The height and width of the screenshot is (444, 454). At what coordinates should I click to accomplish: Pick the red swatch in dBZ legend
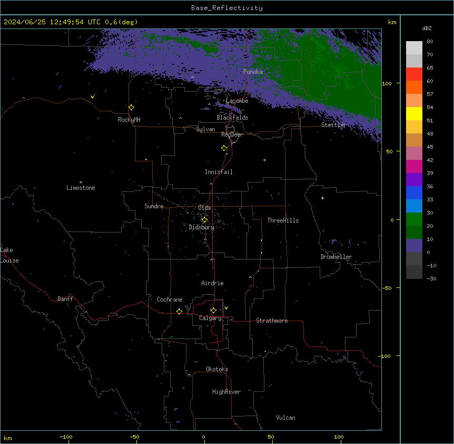(414, 74)
